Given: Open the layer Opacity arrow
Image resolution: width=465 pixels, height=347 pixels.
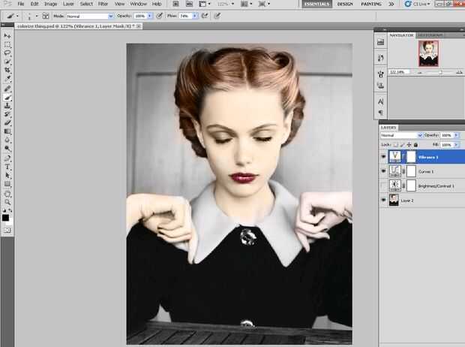Looking at the screenshot, I should pyautogui.click(x=457, y=135).
